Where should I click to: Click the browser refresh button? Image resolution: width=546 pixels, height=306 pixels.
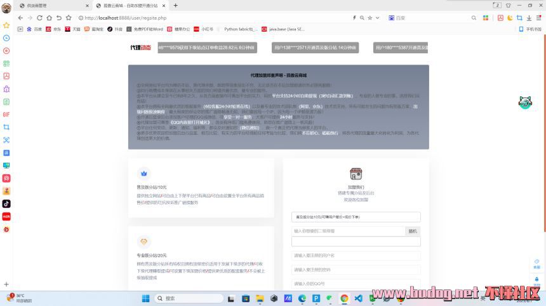coord(40,18)
